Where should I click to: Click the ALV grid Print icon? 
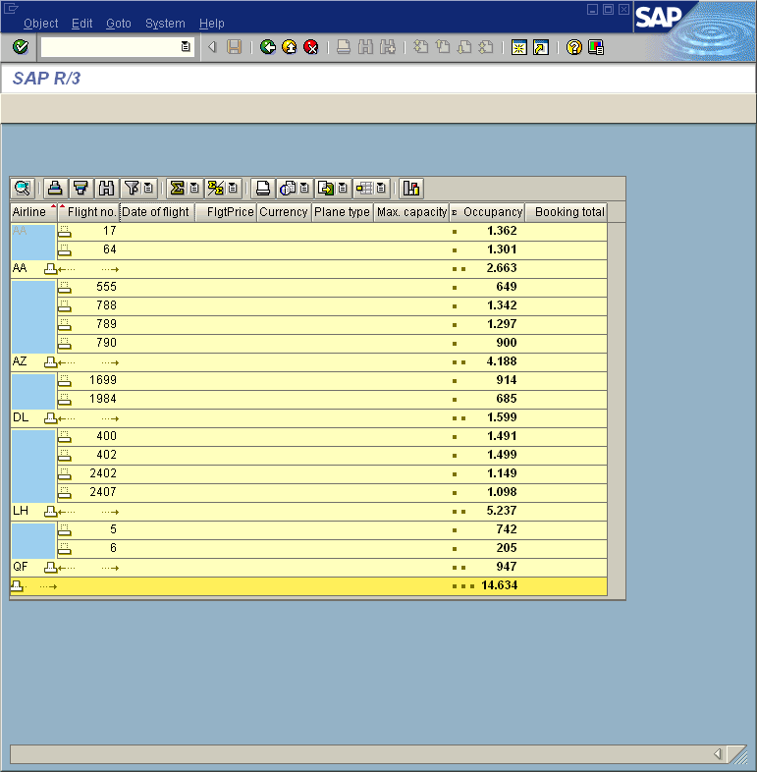(263, 188)
